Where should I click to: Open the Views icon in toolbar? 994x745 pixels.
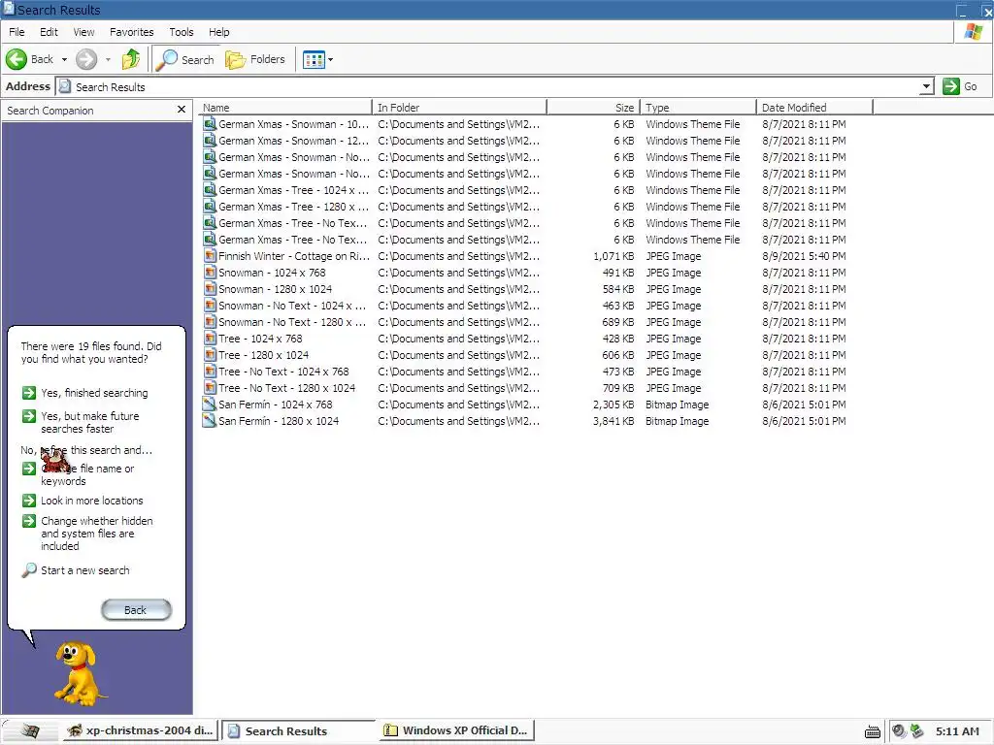pos(314,59)
